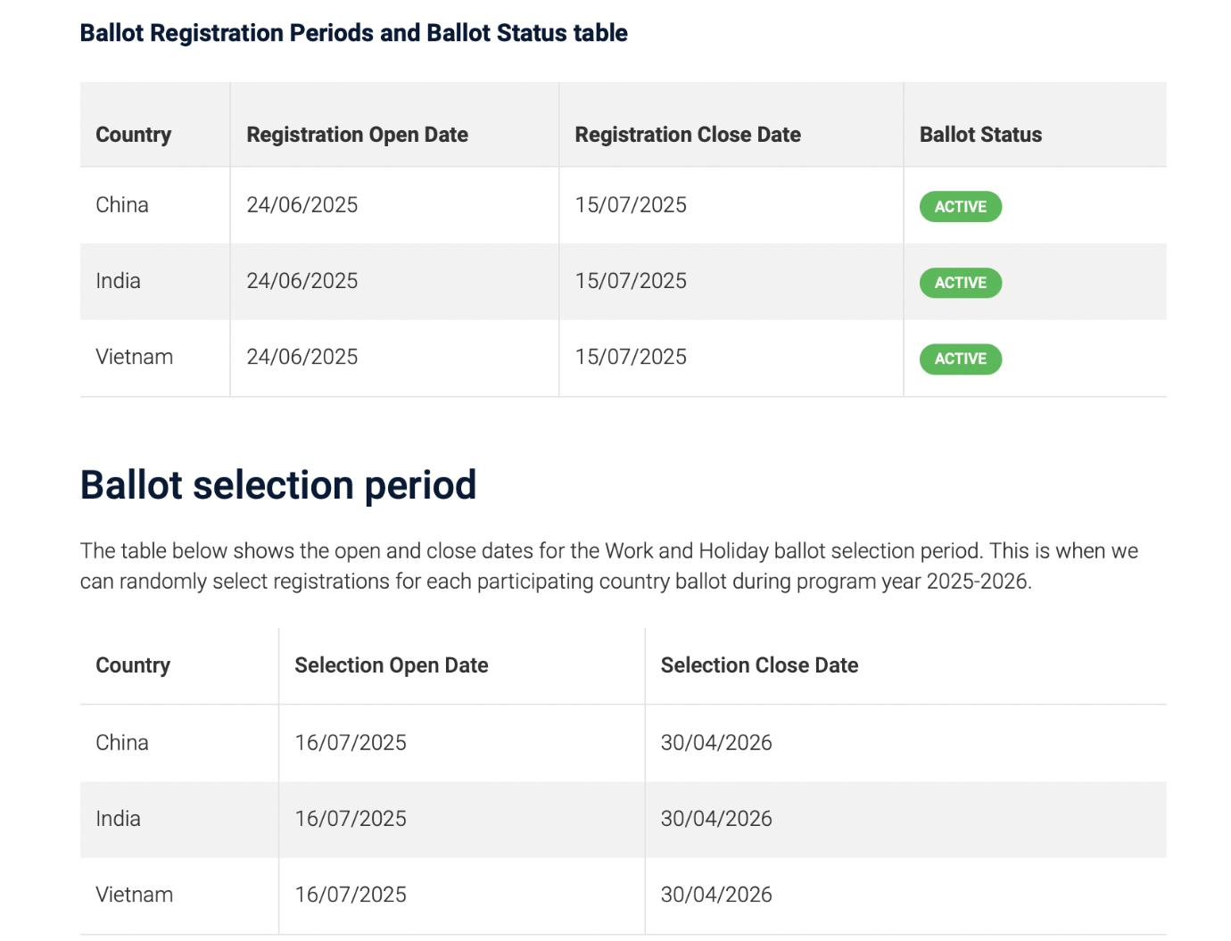Viewport: 1231px width, 941px height.
Task: Select India in the registration periods table
Action: pyautogui.click(x=118, y=281)
